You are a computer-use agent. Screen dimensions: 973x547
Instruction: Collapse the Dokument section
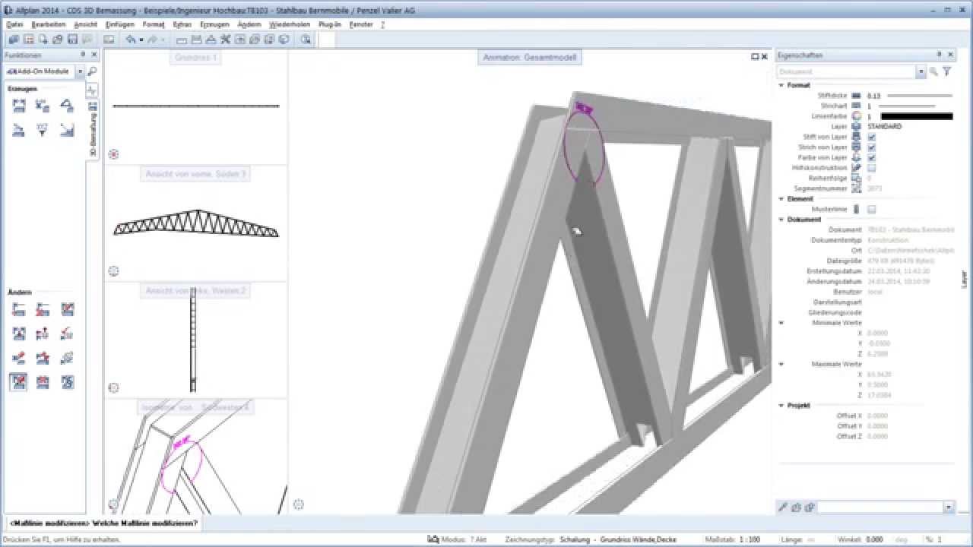click(x=781, y=220)
